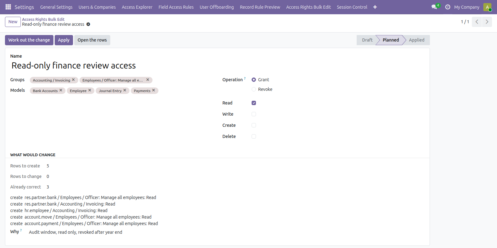
Task: Open the activities clock icon
Action: [448, 7]
